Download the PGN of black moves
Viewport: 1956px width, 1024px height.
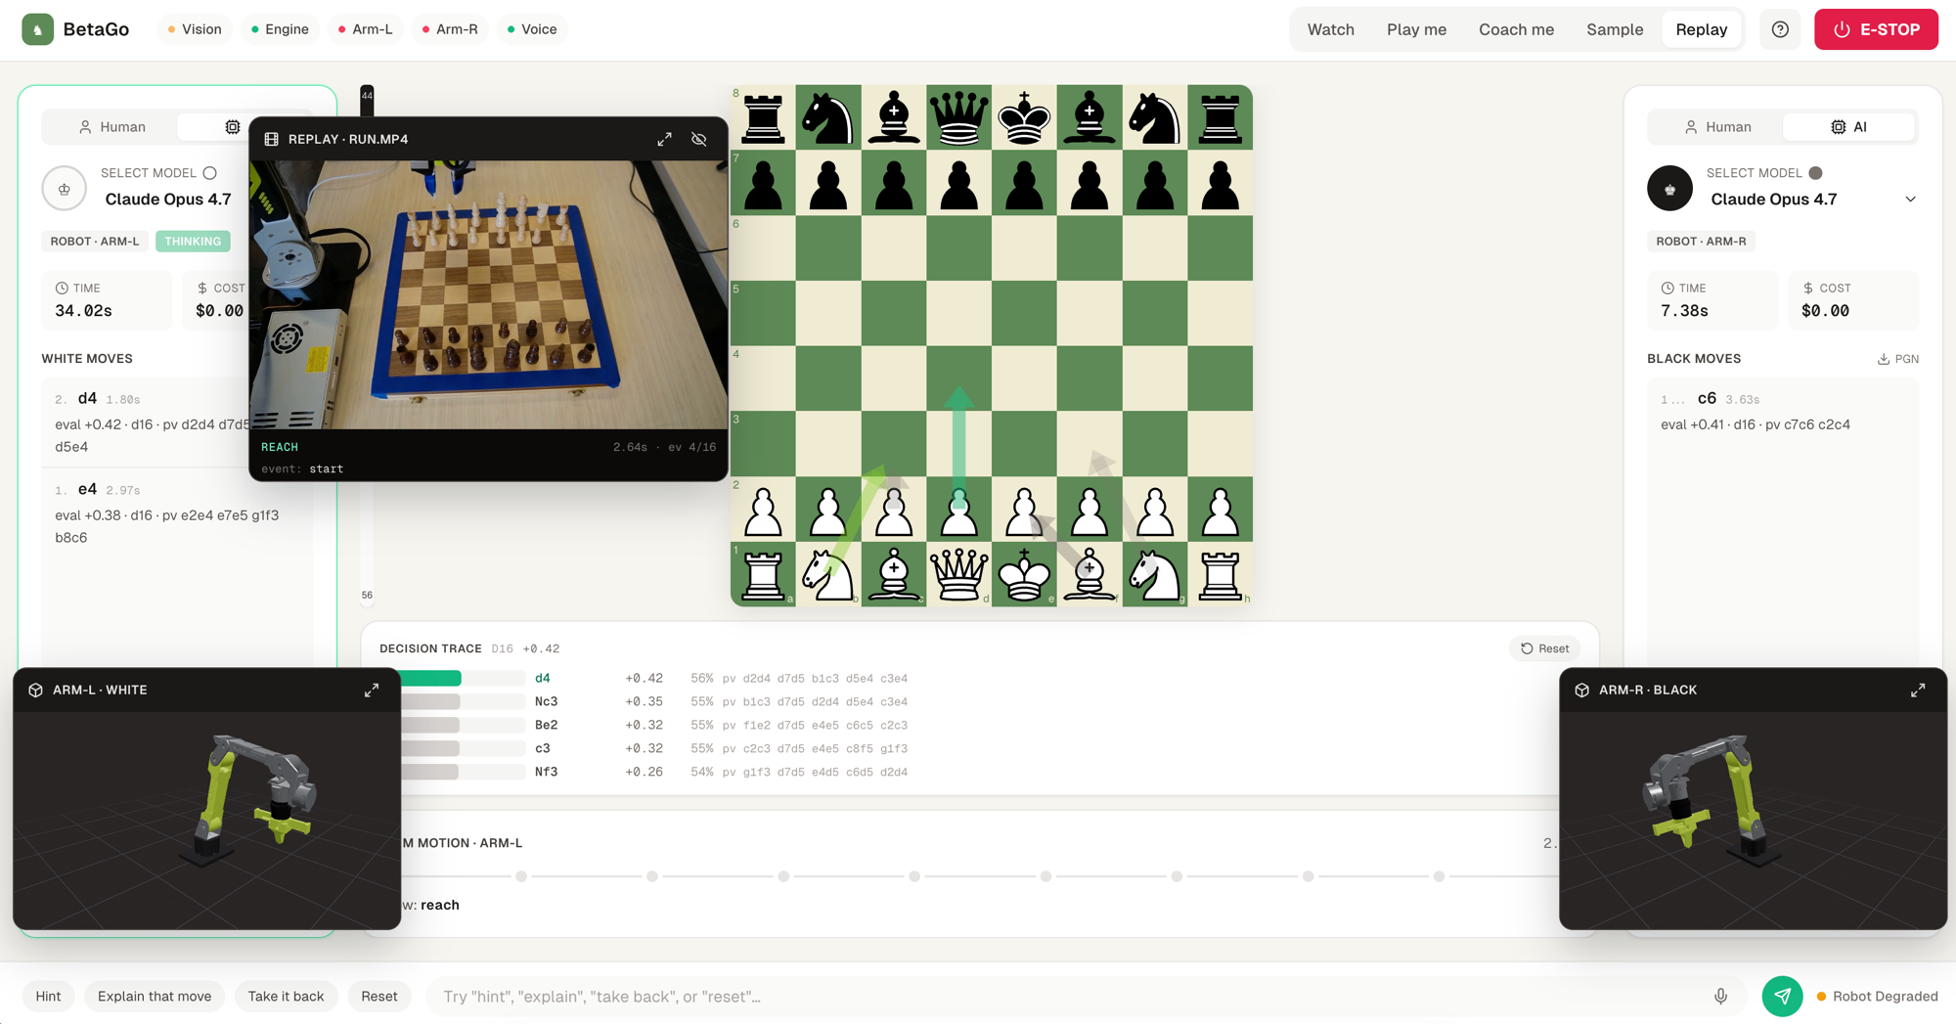tap(1898, 359)
